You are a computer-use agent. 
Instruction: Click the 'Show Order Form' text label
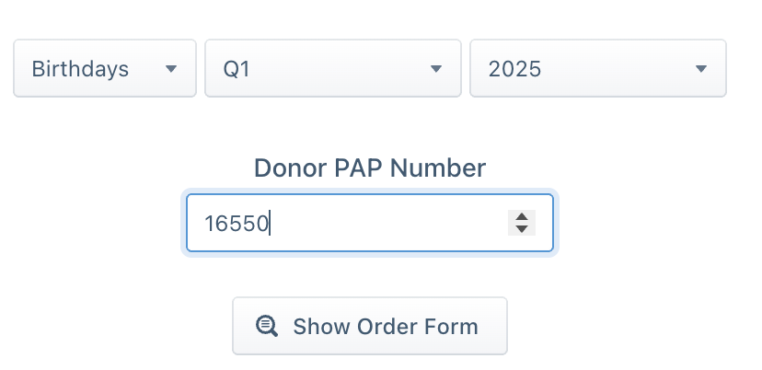tap(386, 326)
